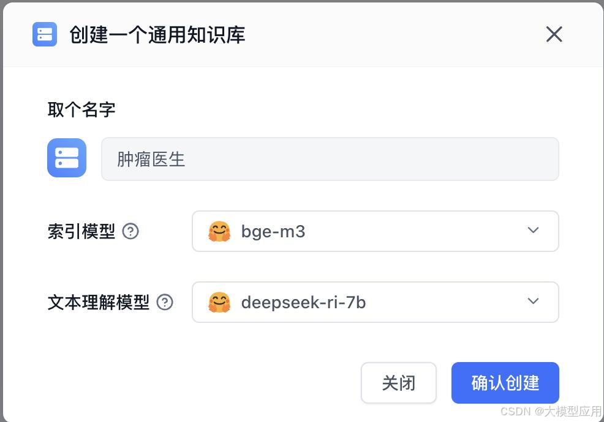Click the question mark beside 文本理解模型
This screenshot has width=604, height=422.
coord(165,302)
